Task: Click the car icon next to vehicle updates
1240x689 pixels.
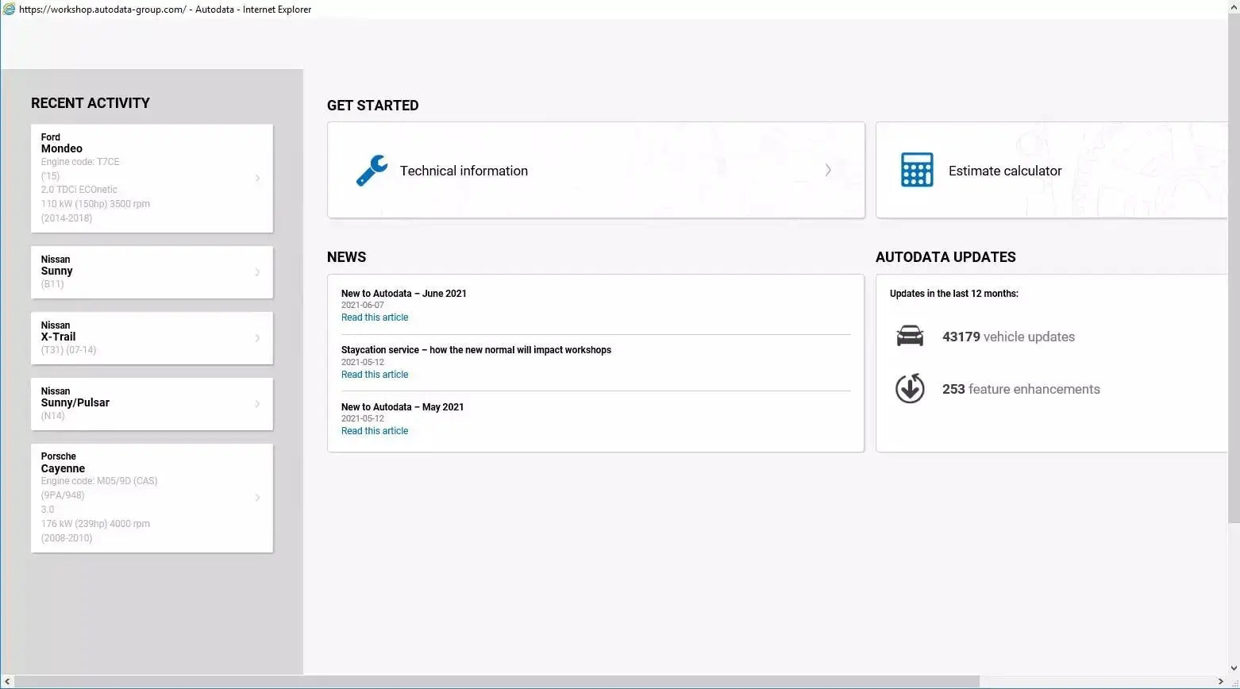Action: [910, 335]
